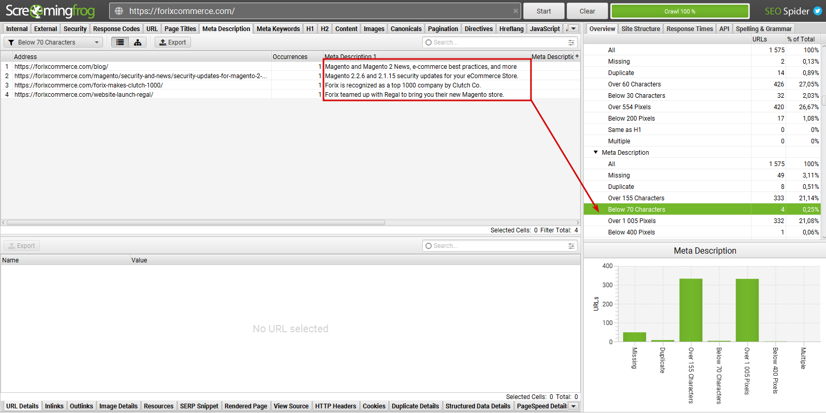This screenshot has height=413, width=826.
Task: Clear the URL field with X icon
Action: tap(515, 11)
